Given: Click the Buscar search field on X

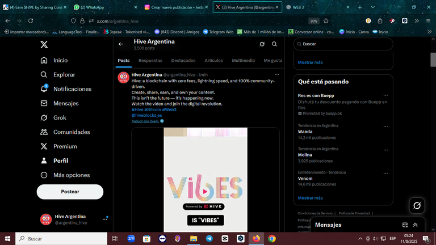Looking at the screenshot, I should pyautogui.click(x=343, y=44).
